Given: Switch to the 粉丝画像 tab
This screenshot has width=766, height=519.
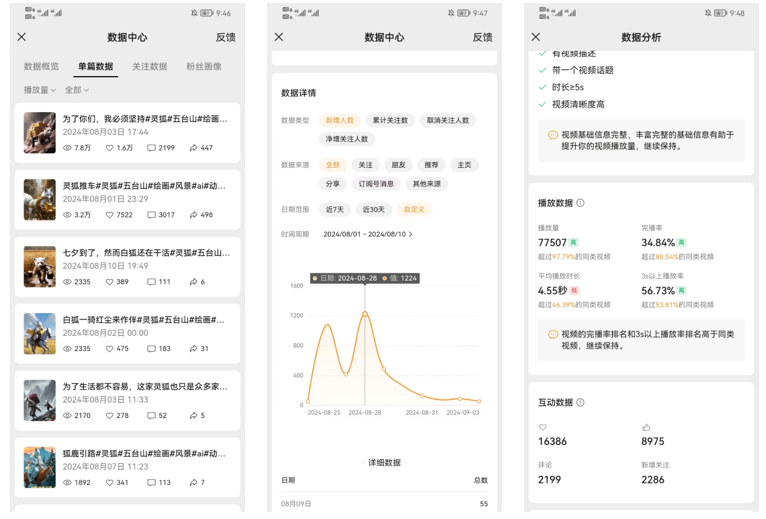Looking at the screenshot, I should tap(204, 66).
